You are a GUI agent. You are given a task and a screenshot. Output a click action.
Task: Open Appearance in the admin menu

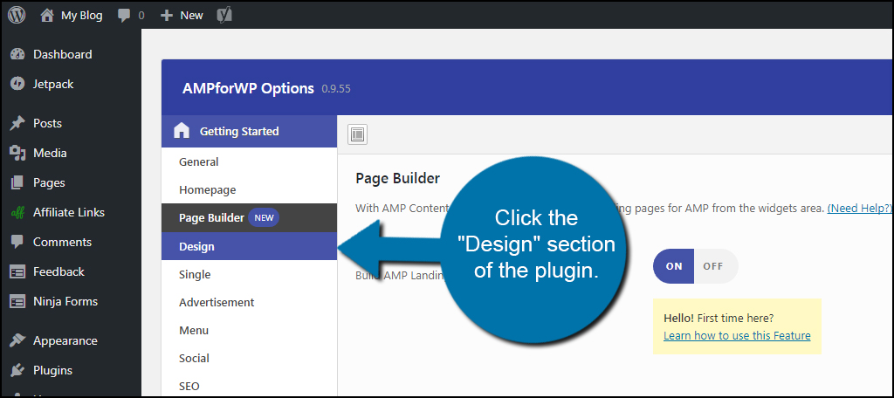65,340
